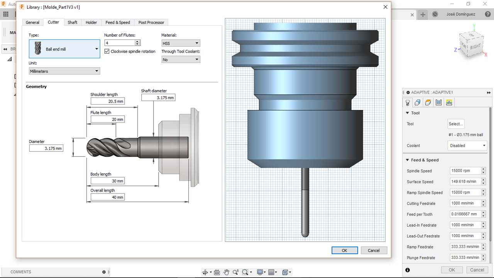Viewport: 494px width, 278px height.
Task: Open the Unit dropdown set to Millimeters
Action: (x=64, y=71)
